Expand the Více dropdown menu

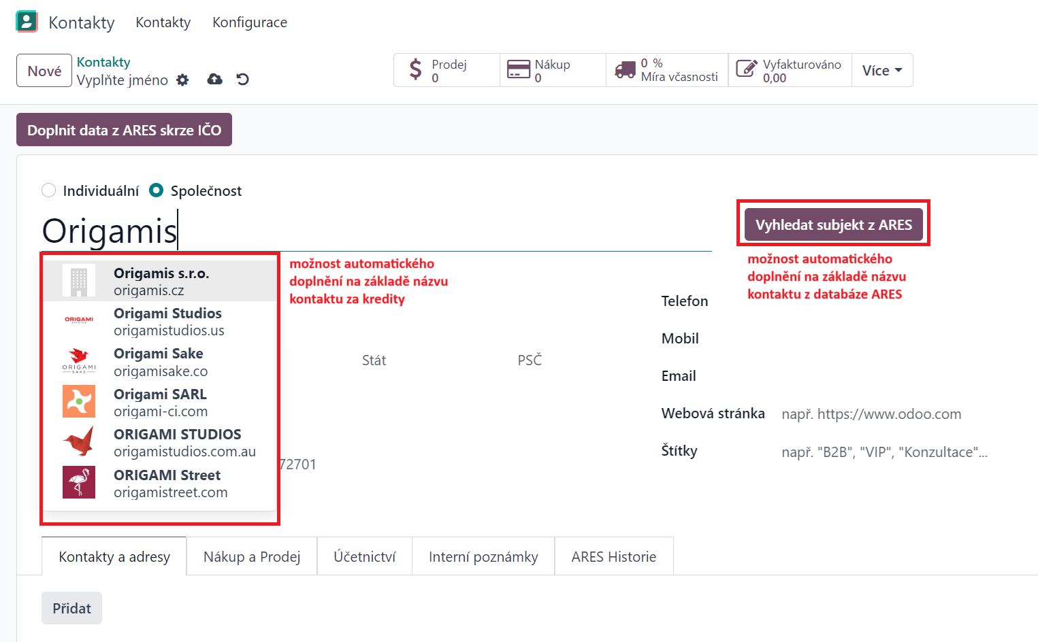tap(882, 70)
